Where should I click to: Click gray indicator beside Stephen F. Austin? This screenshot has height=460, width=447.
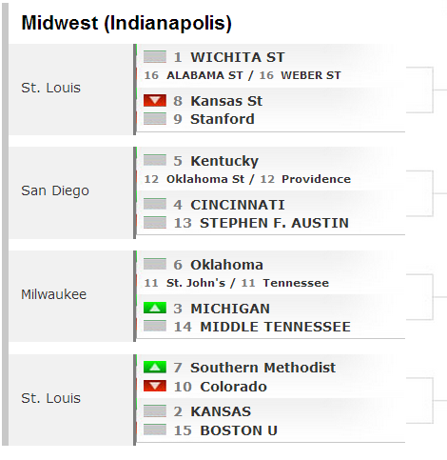click(155, 223)
